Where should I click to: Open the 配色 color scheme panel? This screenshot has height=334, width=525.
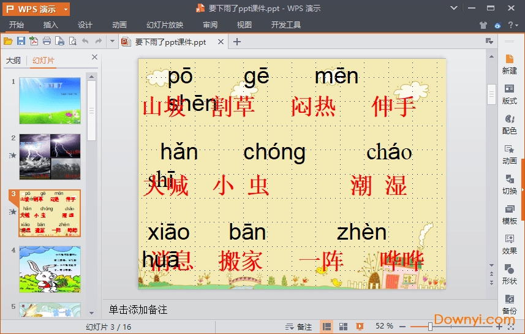coord(509,124)
